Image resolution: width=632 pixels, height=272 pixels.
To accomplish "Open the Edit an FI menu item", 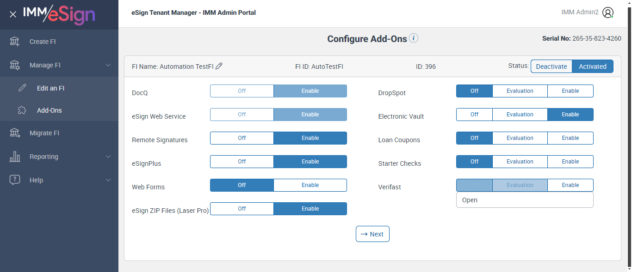I will 50,88.
